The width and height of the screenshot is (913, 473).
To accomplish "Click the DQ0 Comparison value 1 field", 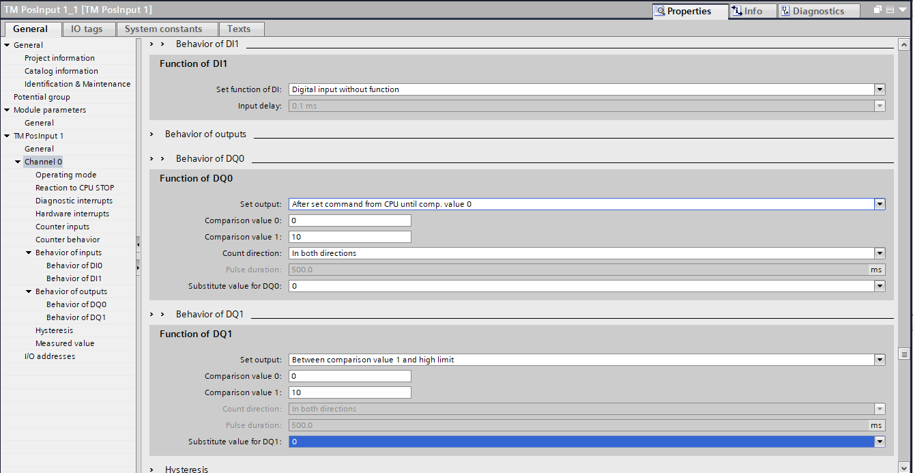I will [350, 237].
